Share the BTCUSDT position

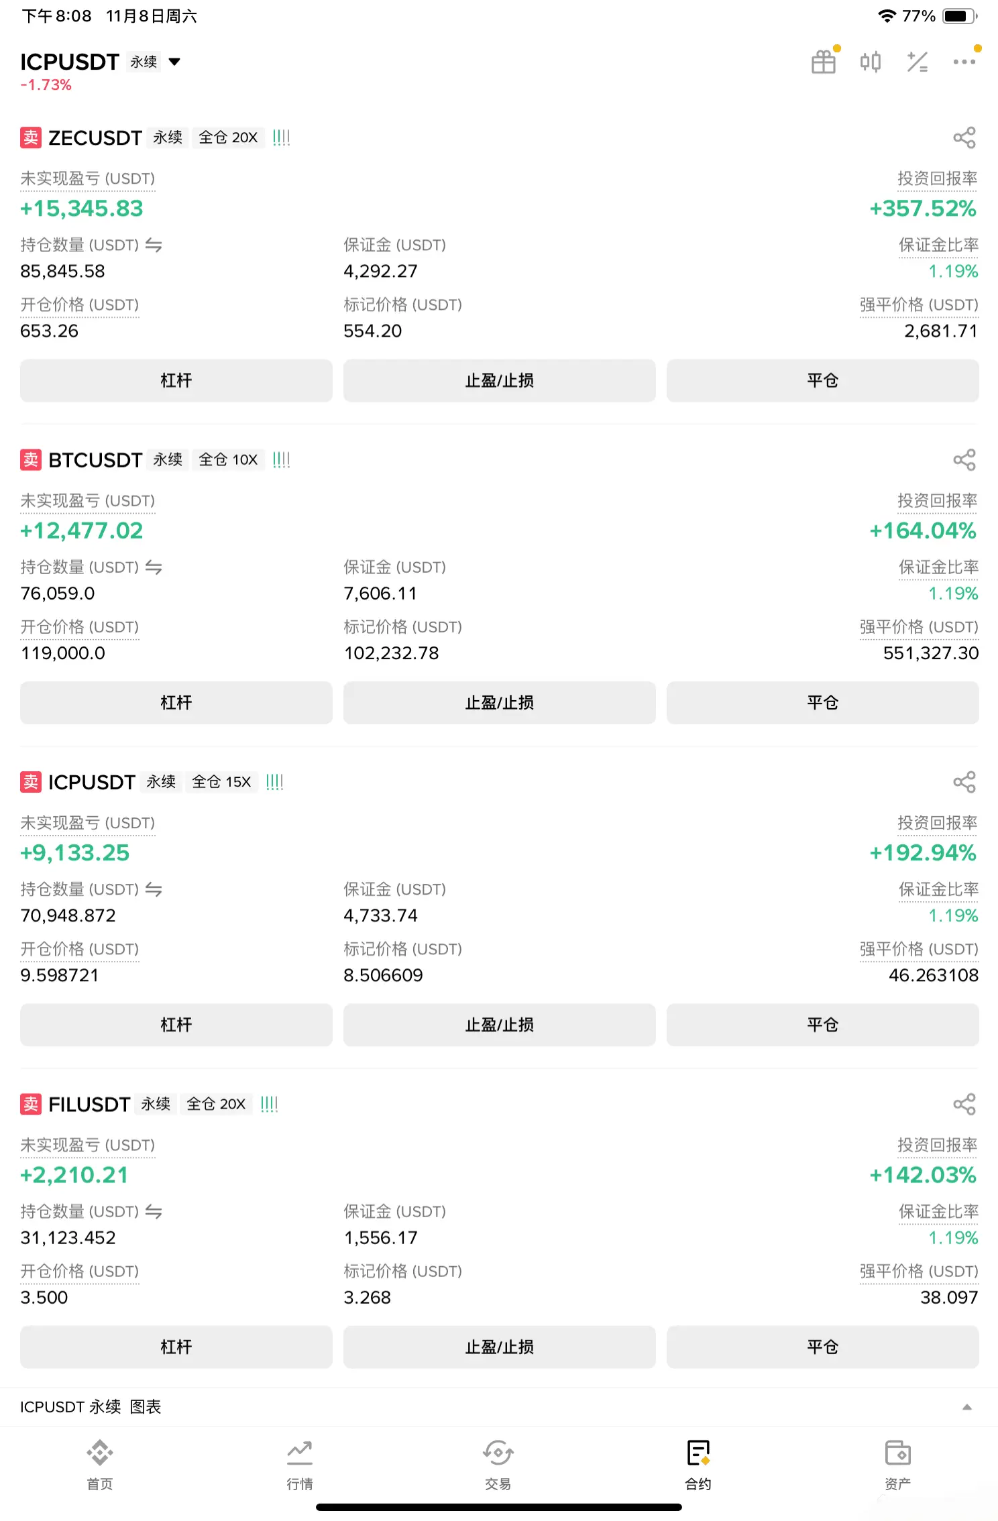(x=964, y=460)
